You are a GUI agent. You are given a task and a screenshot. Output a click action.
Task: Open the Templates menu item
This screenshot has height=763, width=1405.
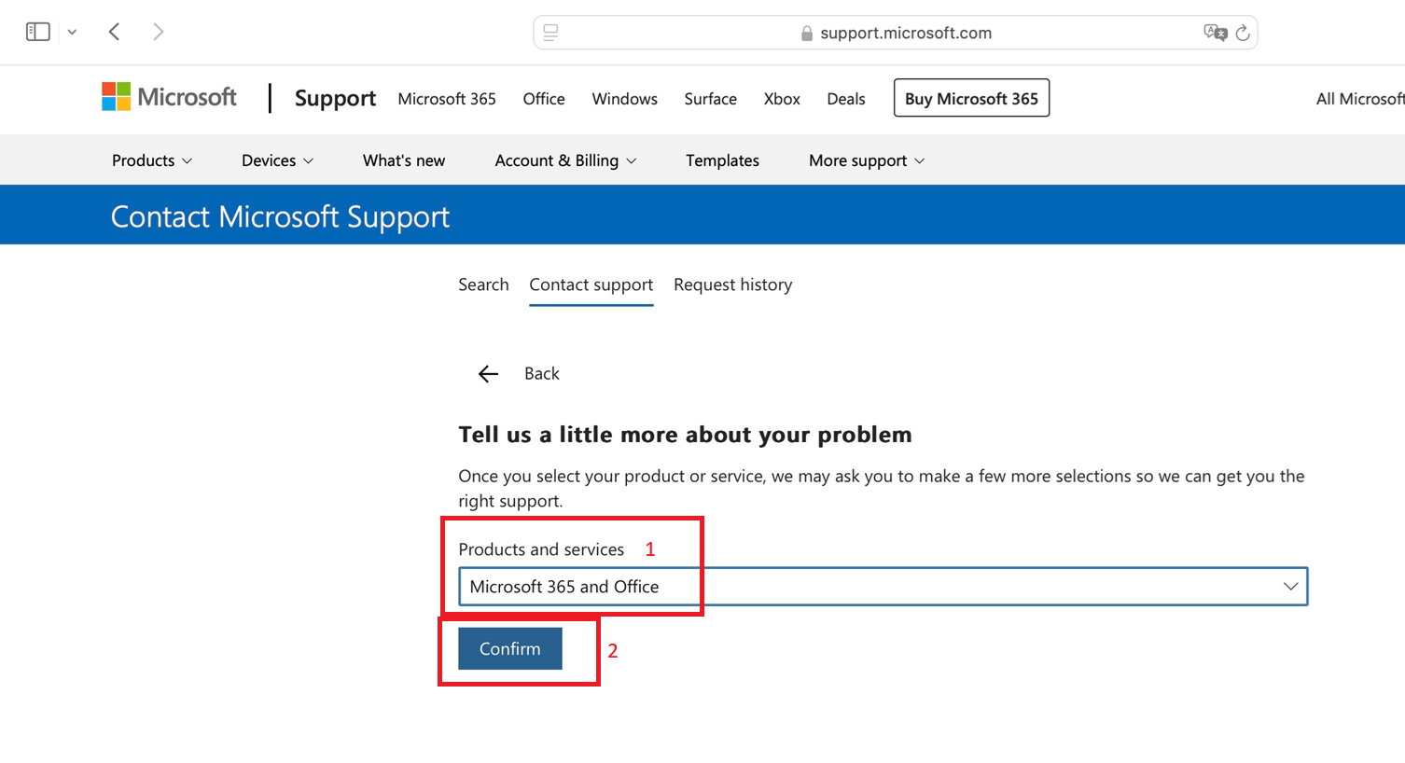point(722,160)
